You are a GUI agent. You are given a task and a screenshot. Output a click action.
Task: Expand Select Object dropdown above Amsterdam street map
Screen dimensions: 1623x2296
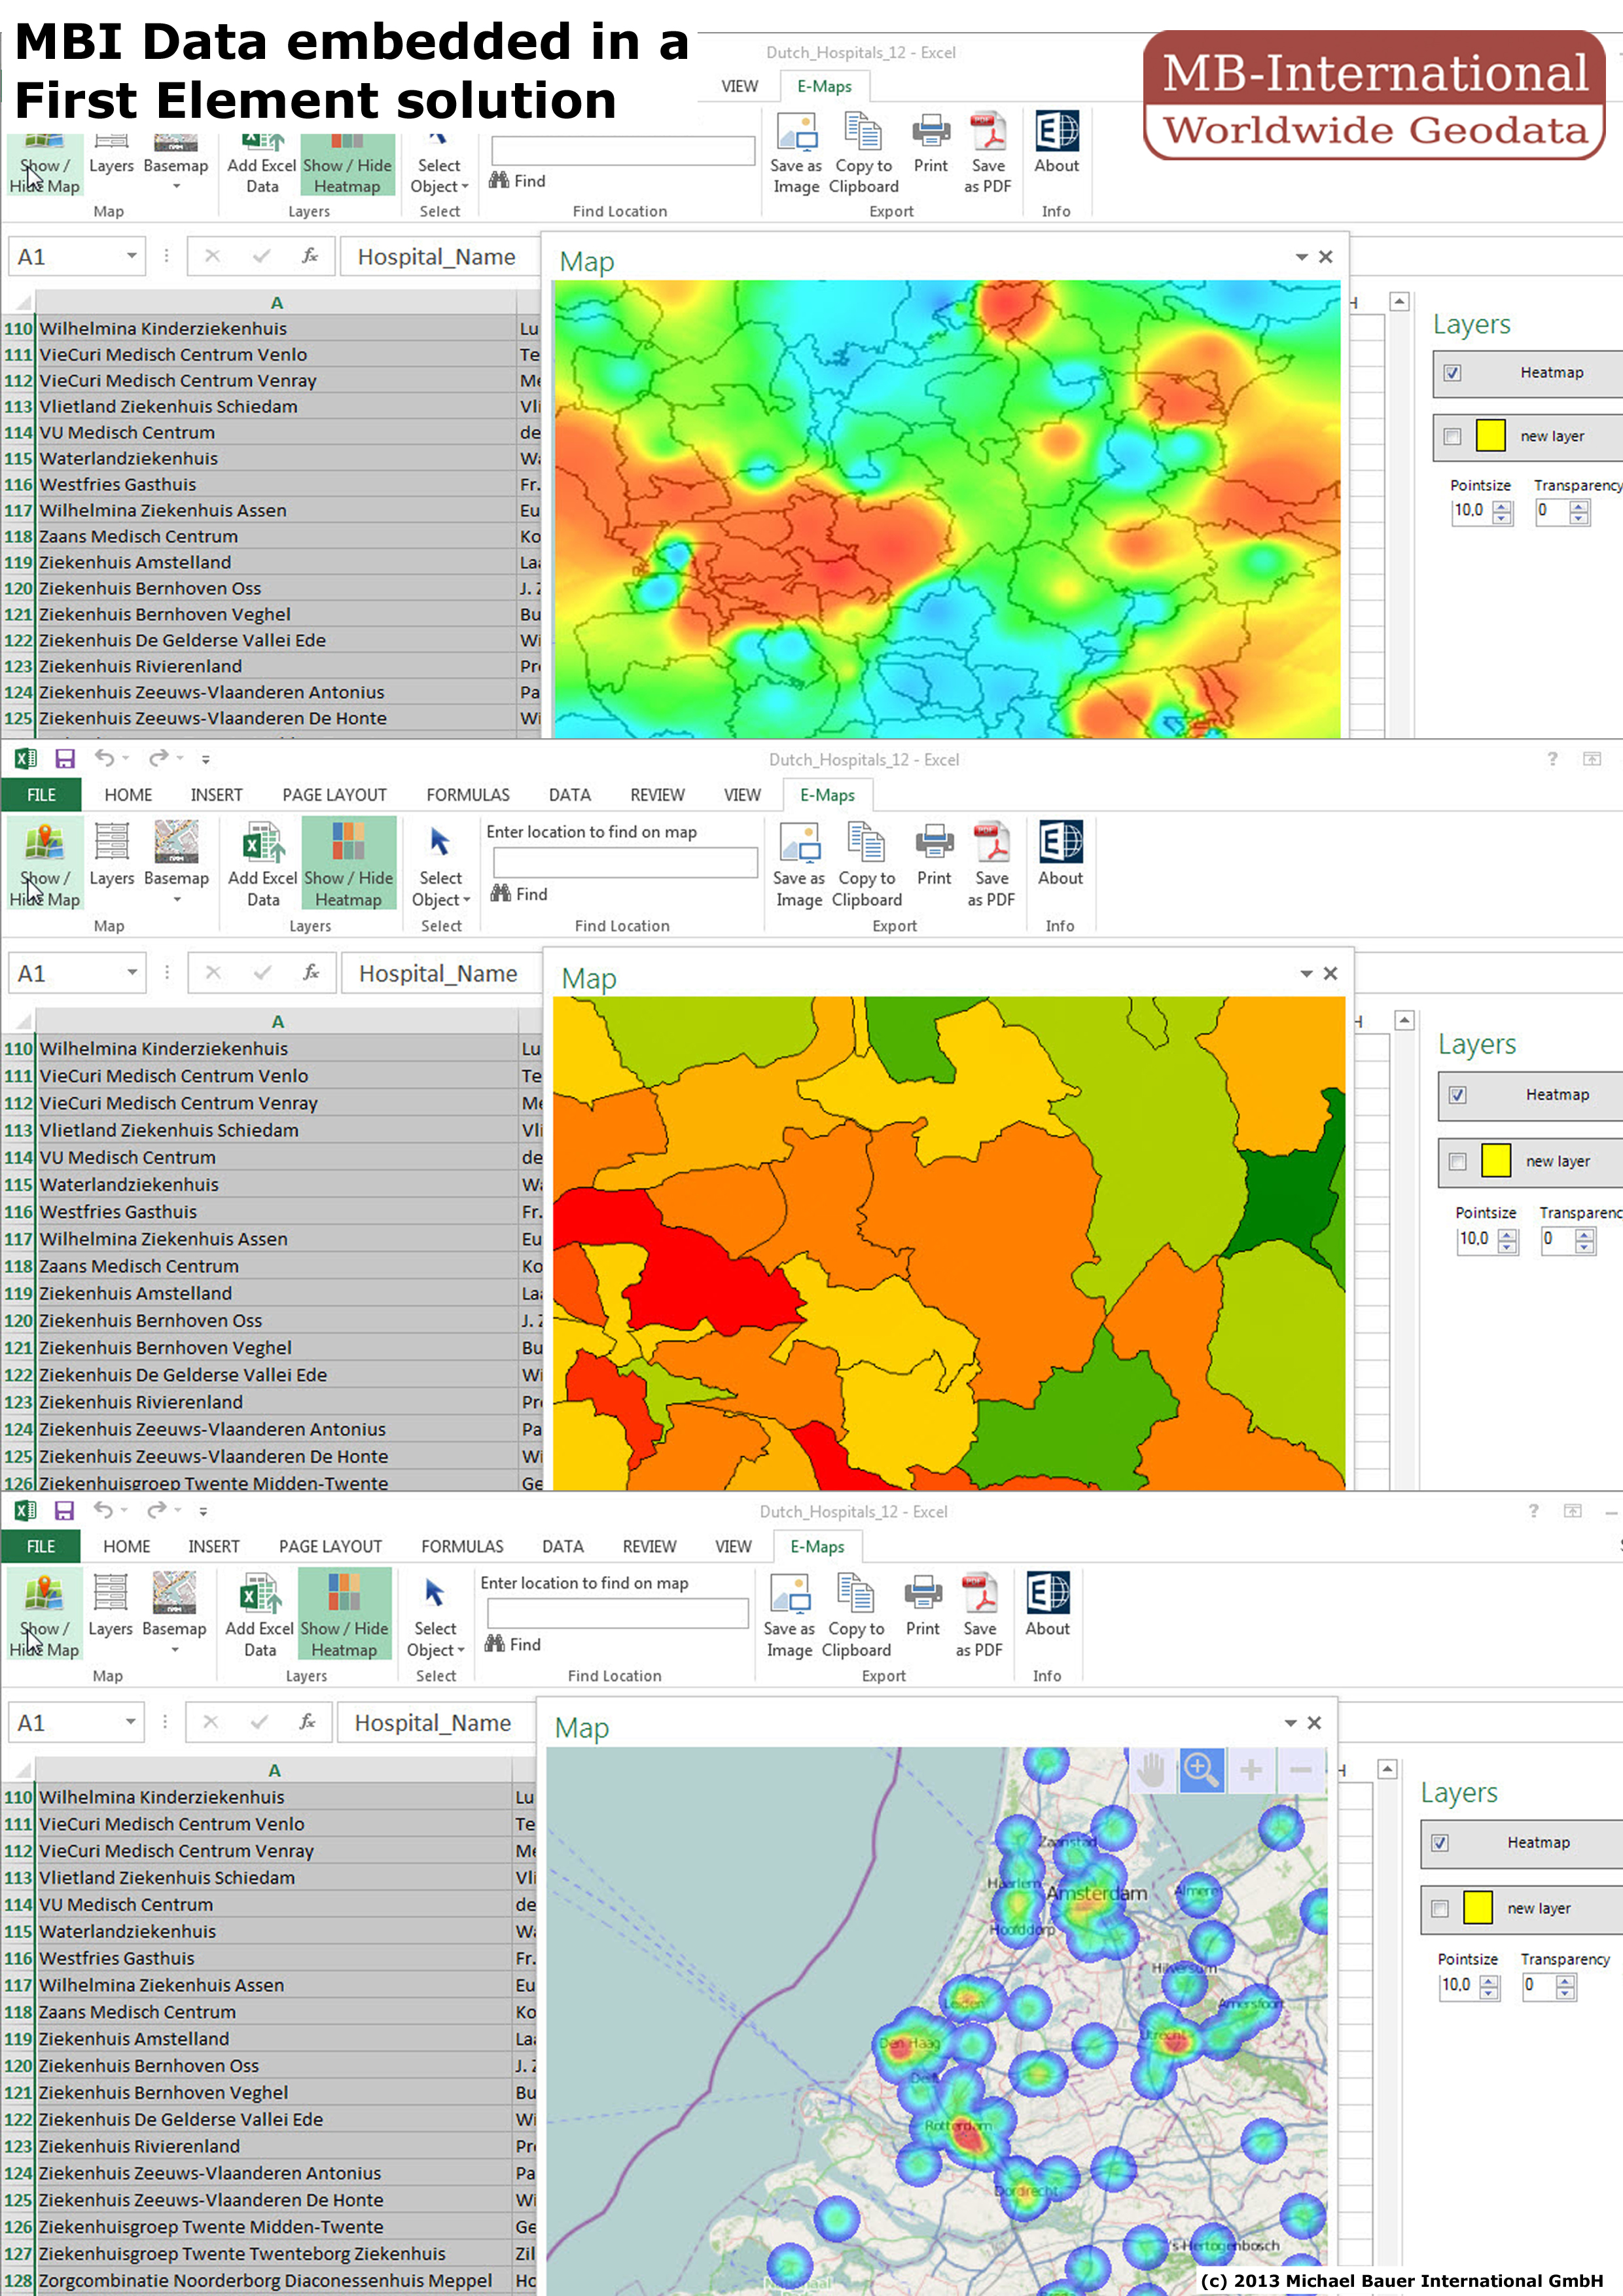pyautogui.click(x=435, y=1615)
